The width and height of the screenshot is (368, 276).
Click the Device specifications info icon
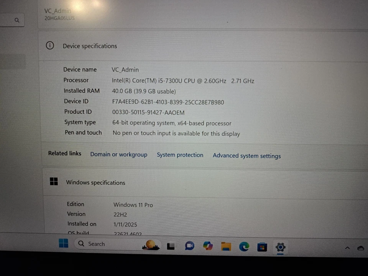coord(50,45)
